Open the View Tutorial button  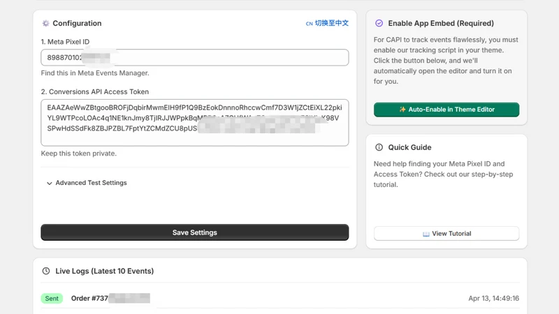click(x=447, y=234)
